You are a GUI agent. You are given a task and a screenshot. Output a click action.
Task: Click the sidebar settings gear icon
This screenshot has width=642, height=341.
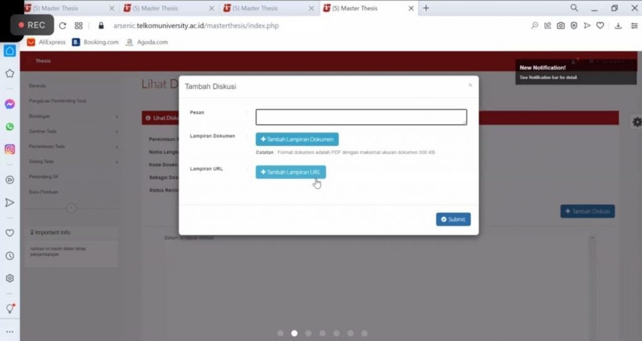[9, 278]
